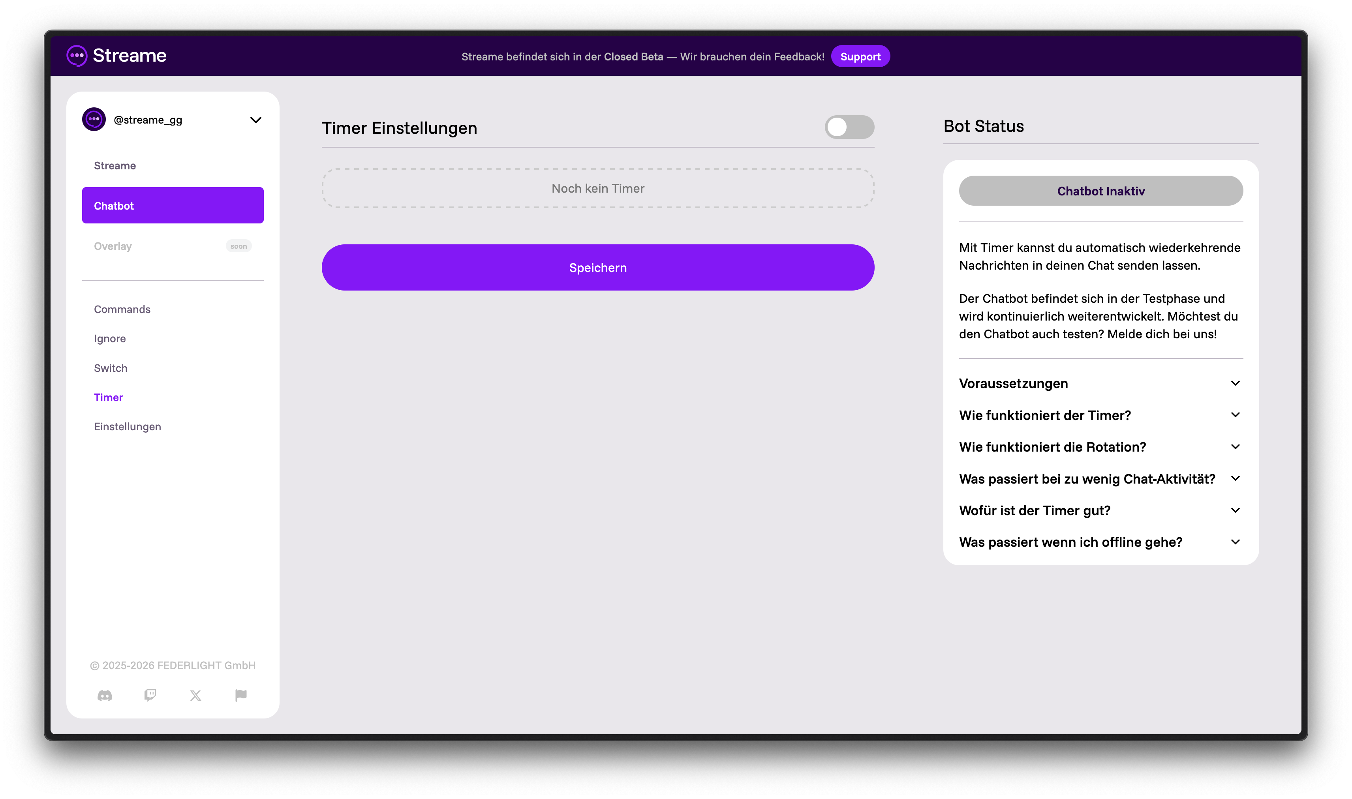
Task: Click the "Noch kein Timer" placeholder area
Action: [x=597, y=188]
